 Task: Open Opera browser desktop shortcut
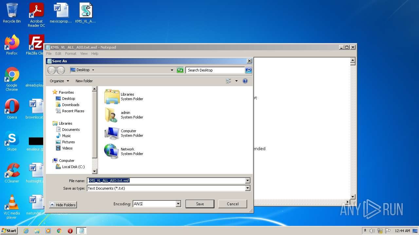point(12,109)
